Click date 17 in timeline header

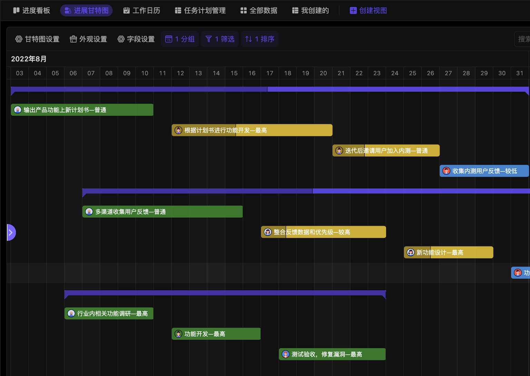coord(270,73)
